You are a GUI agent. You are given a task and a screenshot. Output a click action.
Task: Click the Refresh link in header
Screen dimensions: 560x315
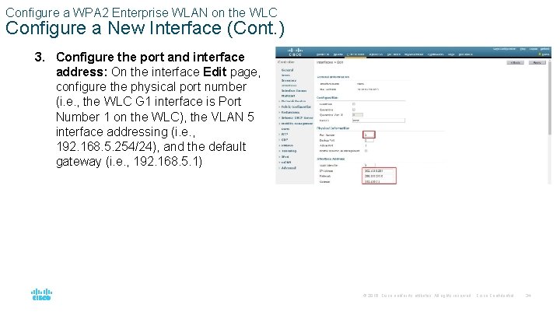click(545, 49)
